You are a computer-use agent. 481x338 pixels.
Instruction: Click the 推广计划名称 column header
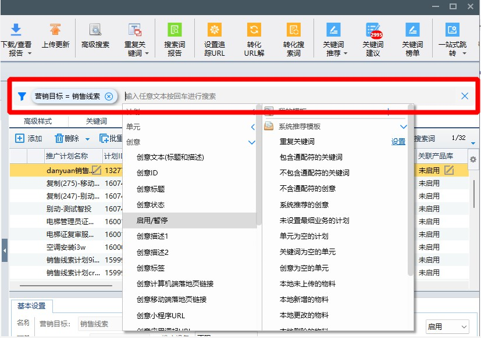tap(74, 156)
